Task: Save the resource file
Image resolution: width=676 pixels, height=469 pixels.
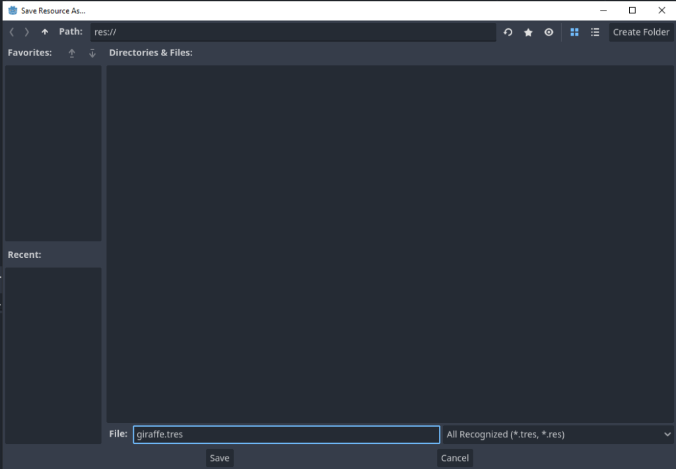Action: point(219,458)
